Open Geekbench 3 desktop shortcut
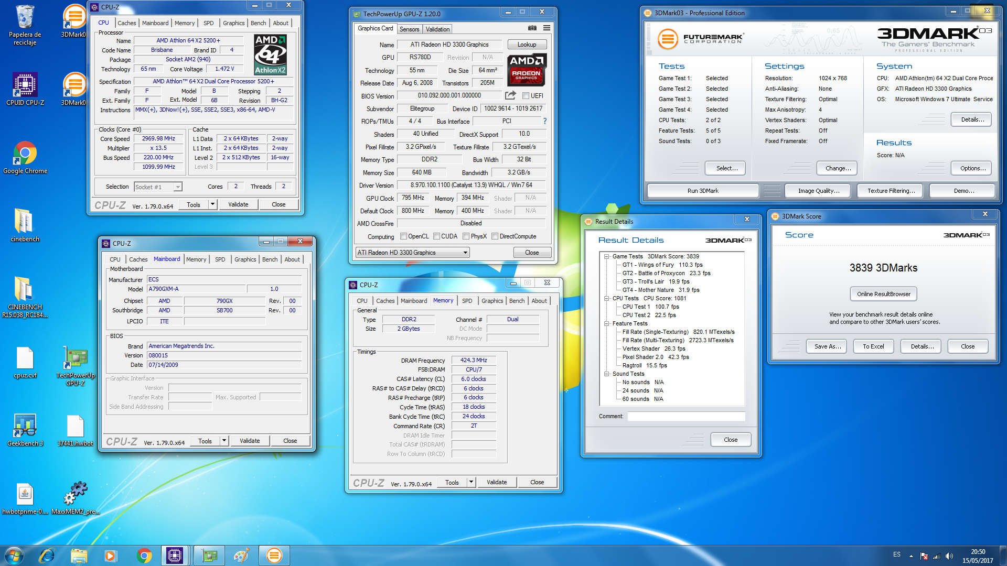Screen dimensions: 1007x566 click(x=25, y=430)
